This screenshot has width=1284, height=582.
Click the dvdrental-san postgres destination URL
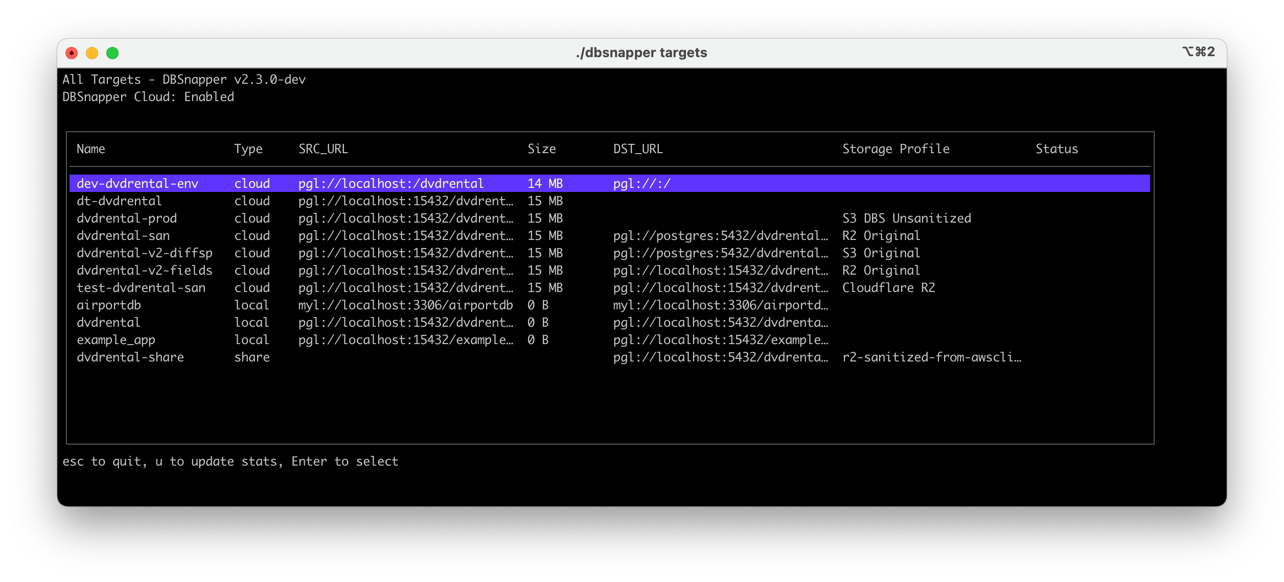pyautogui.click(x=721, y=235)
